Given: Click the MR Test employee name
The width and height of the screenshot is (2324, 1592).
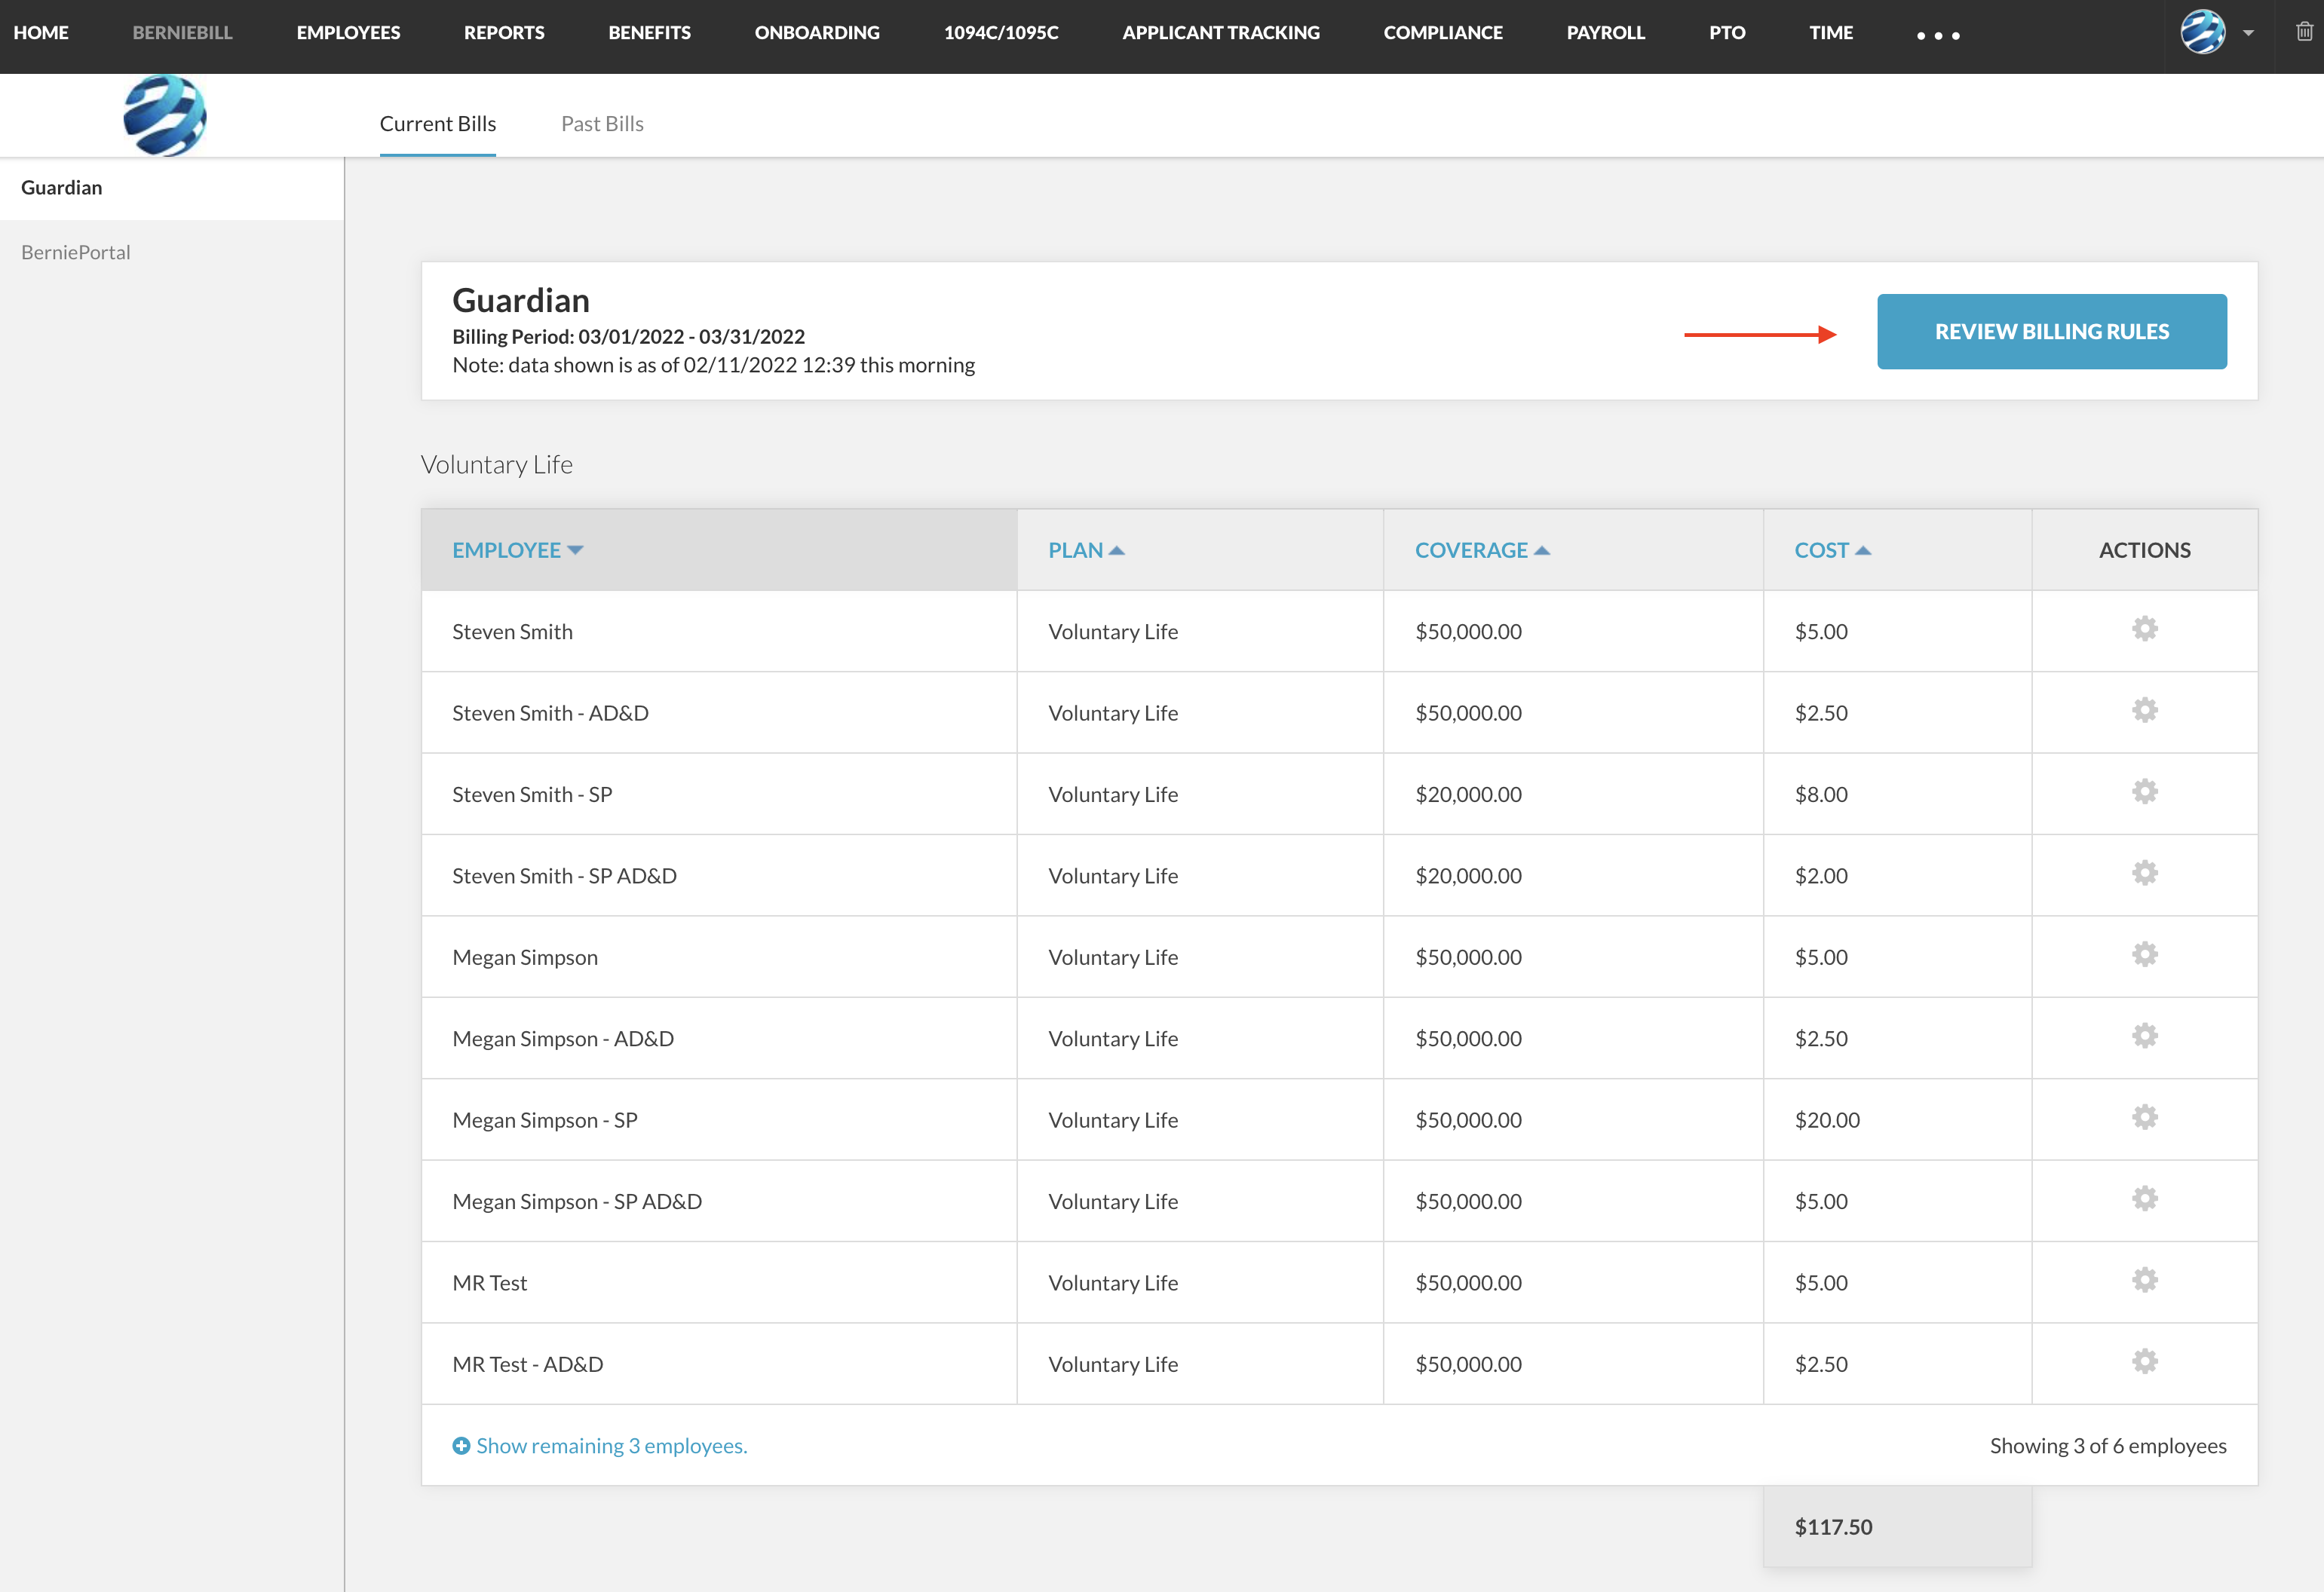Looking at the screenshot, I should click(x=489, y=1283).
